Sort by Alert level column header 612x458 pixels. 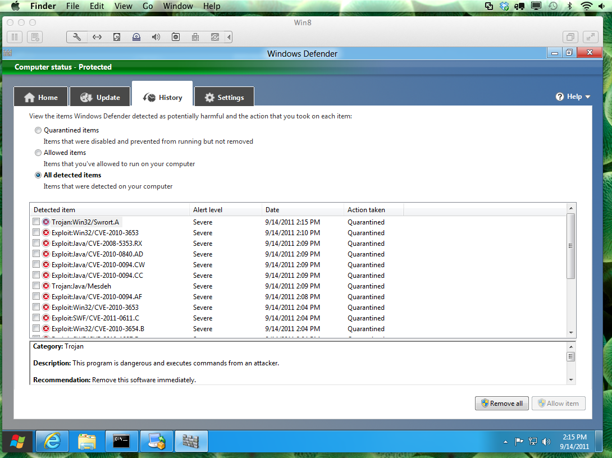[226, 209]
